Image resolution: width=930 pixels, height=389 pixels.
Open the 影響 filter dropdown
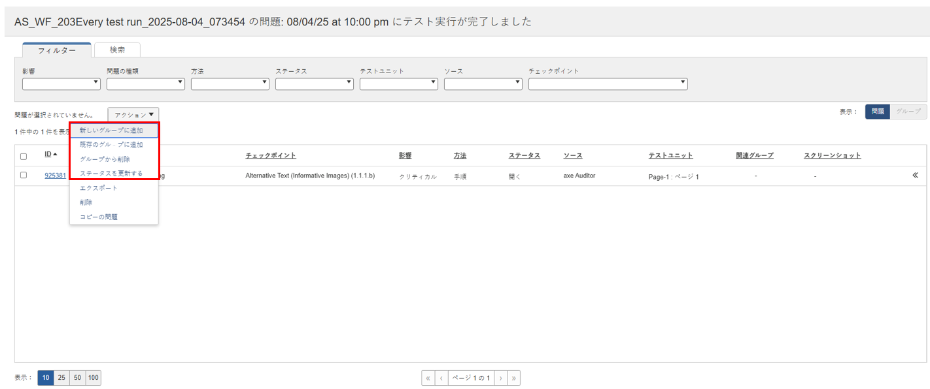pyautogui.click(x=61, y=84)
